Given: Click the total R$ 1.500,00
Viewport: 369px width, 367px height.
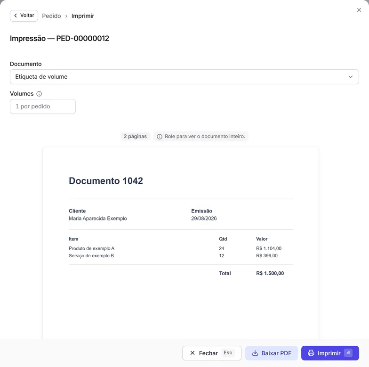Looking at the screenshot, I should pyautogui.click(x=270, y=273).
